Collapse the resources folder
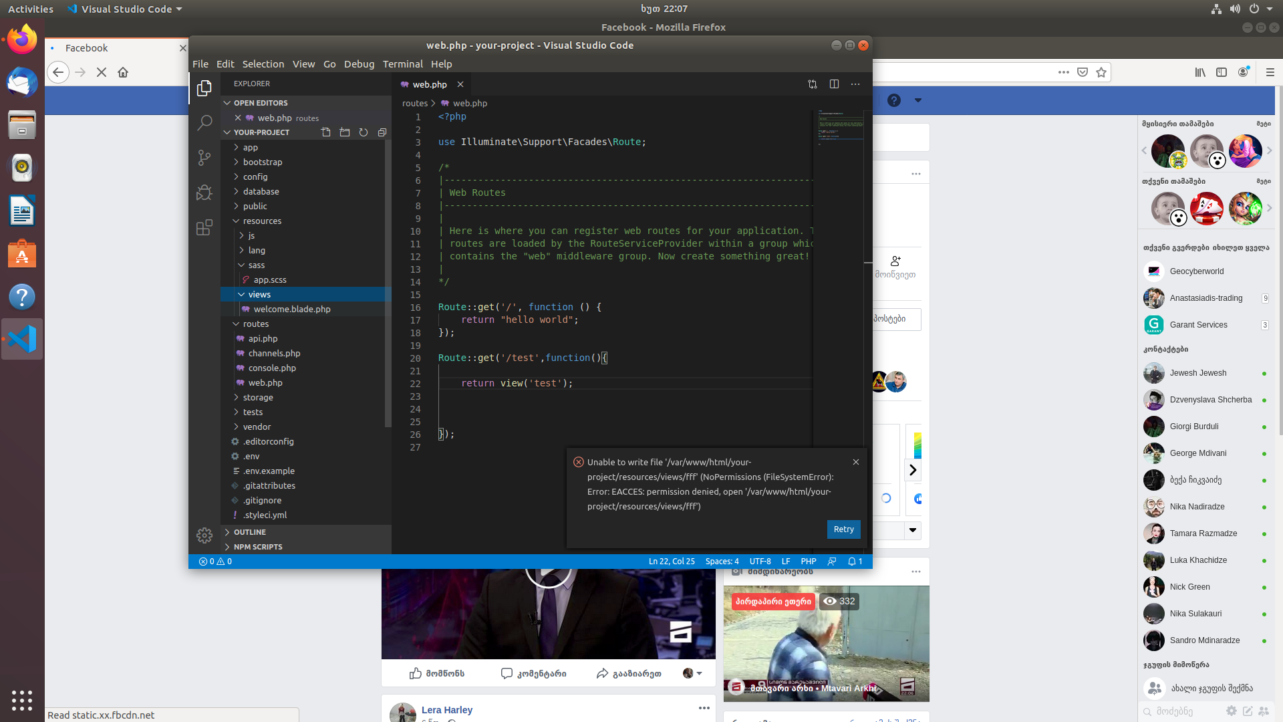The image size is (1283, 722). click(x=262, y=221)
